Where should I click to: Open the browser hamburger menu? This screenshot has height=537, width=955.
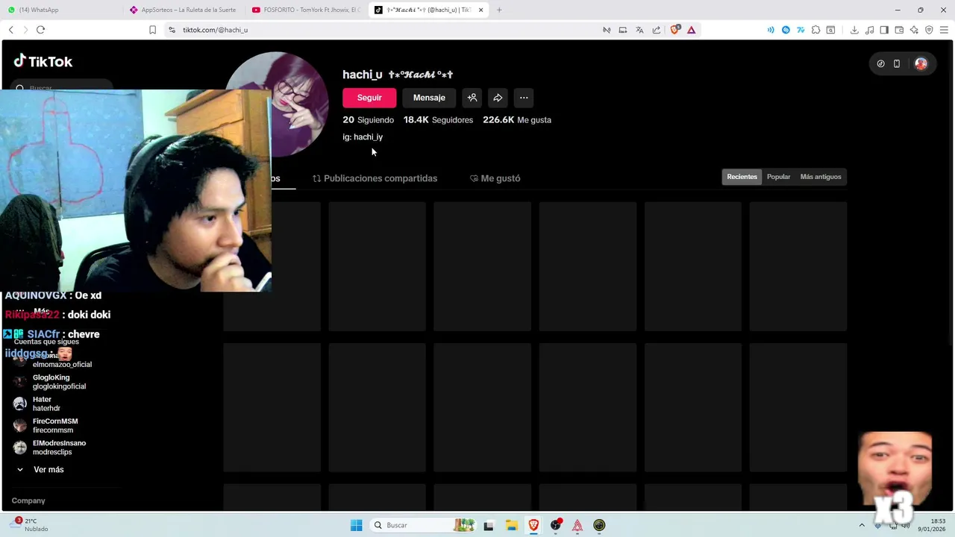944,30
